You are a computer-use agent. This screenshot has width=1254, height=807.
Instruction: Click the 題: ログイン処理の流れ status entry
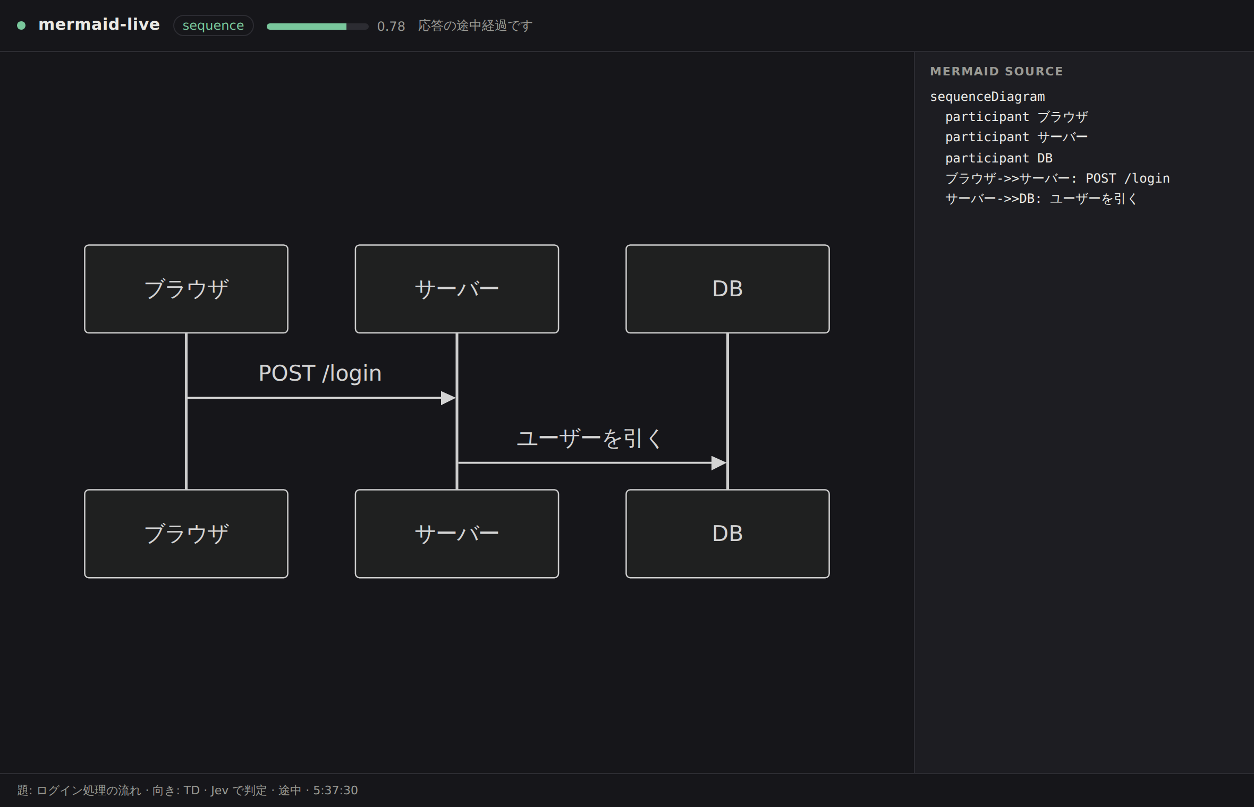coord(79,791)
